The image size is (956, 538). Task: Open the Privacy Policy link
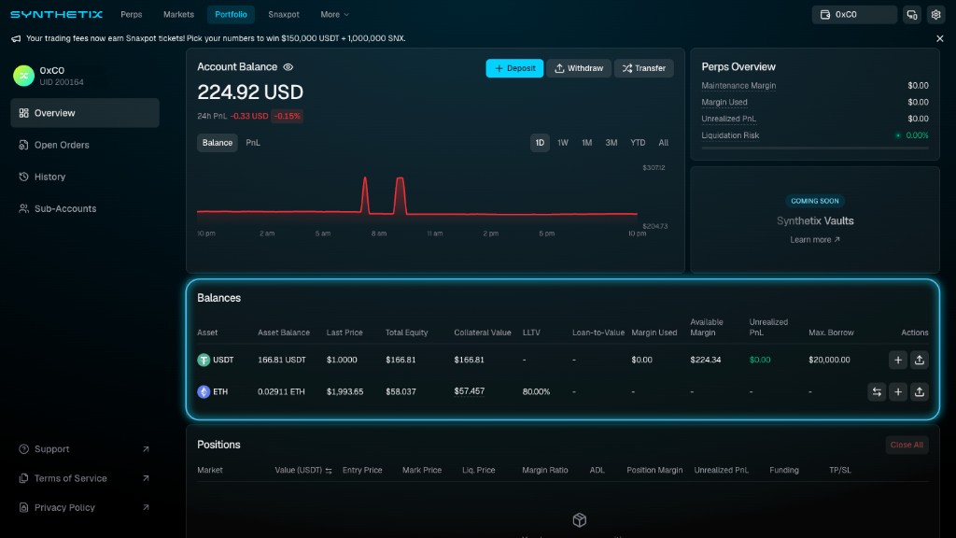(85, 507)
